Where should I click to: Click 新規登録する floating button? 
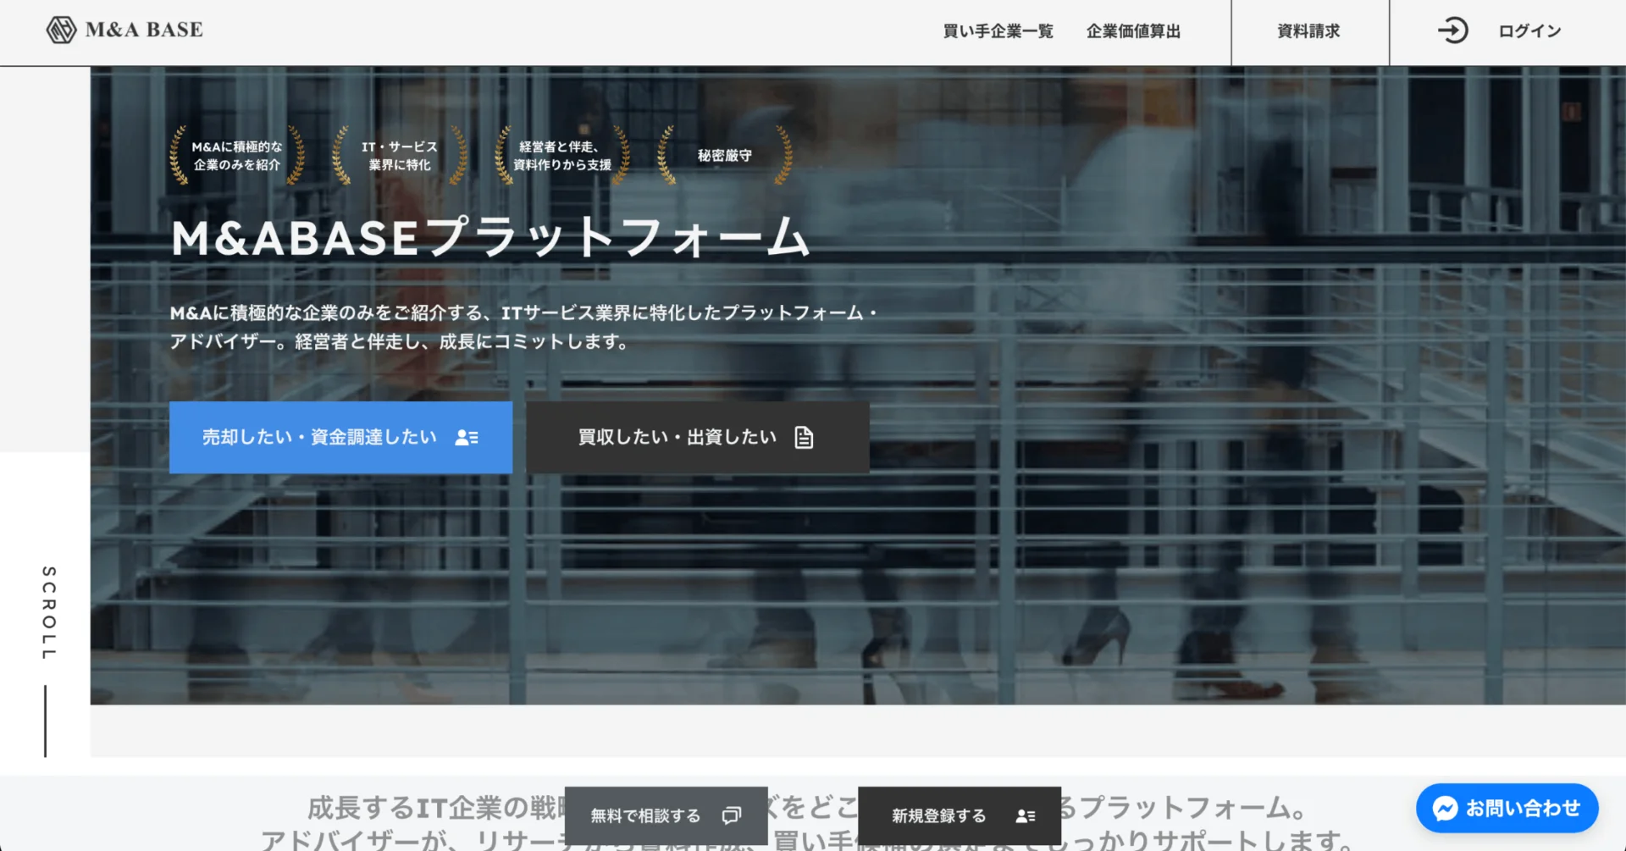(960, 815)
